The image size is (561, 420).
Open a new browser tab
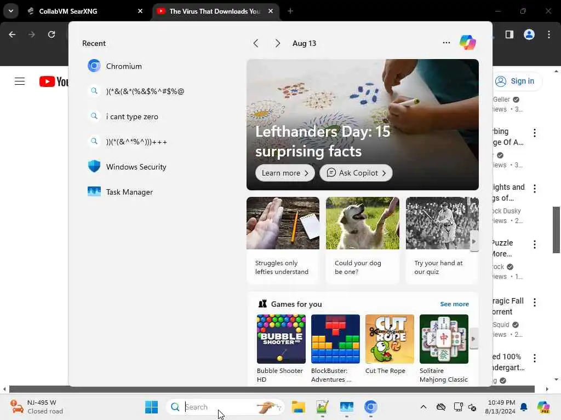pos(290,11)
